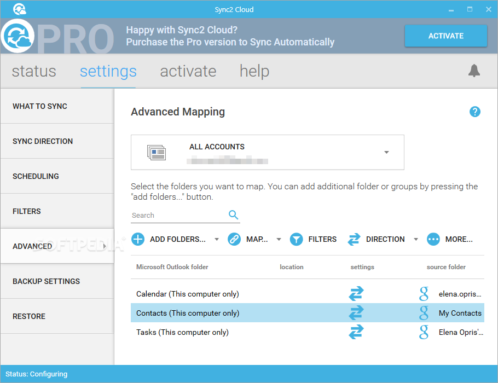Click the Map link chain icon
This screenshot has height=383, width=498.
click(234, 239)
